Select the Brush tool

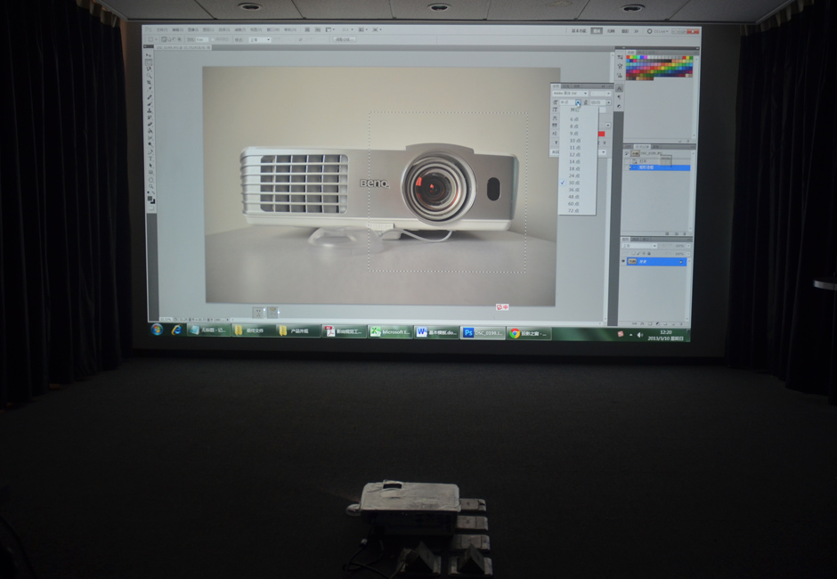[x=150, y=103]
